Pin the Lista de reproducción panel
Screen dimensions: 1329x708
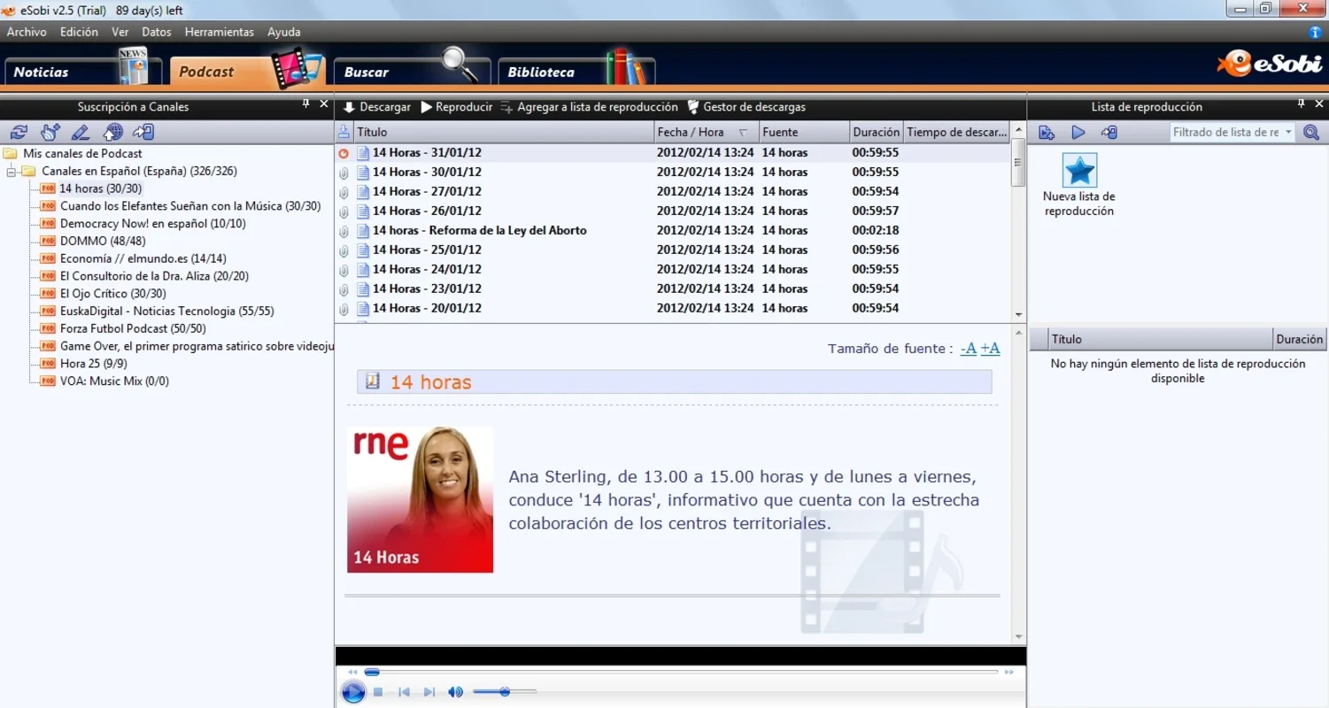(1301, 104)
